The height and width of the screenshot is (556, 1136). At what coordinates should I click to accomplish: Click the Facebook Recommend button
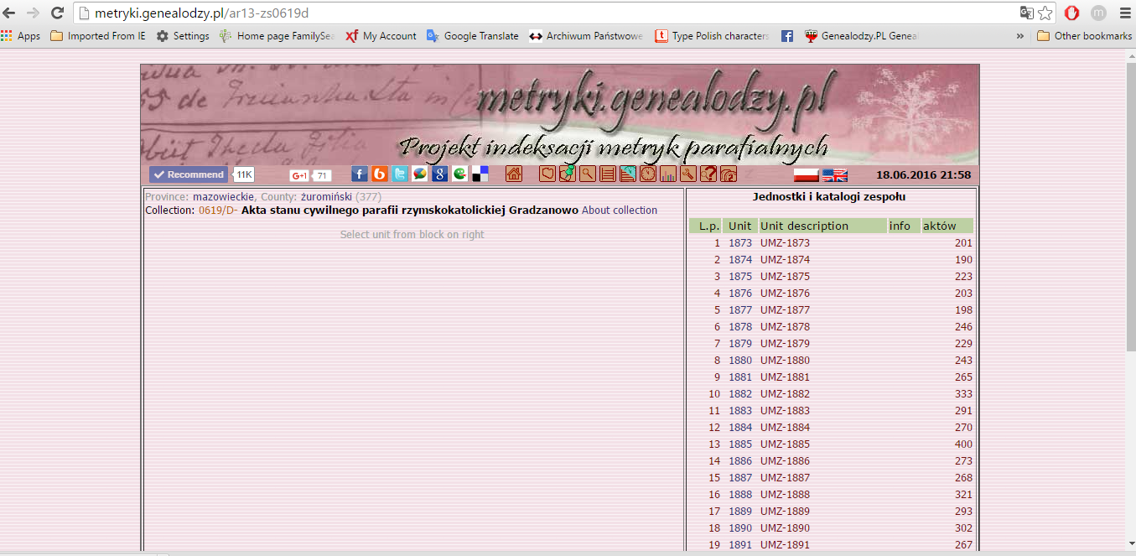pos(189,174)
